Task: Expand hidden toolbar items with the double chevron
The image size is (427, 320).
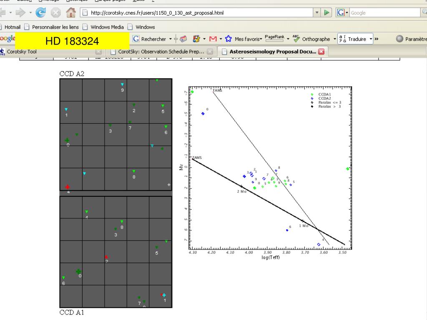Action: pyautogui.click(x=377, y=39)
